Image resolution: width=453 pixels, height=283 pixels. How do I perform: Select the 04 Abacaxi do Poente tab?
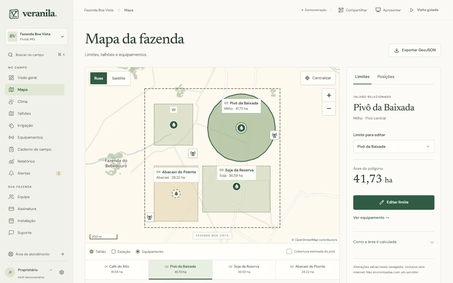click(308, 269)
